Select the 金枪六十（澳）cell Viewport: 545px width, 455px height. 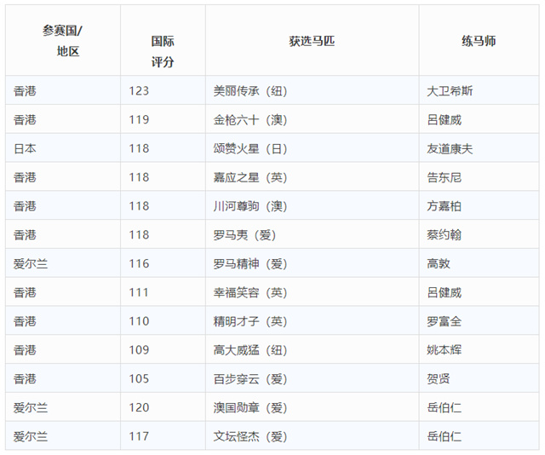point(250,119)
